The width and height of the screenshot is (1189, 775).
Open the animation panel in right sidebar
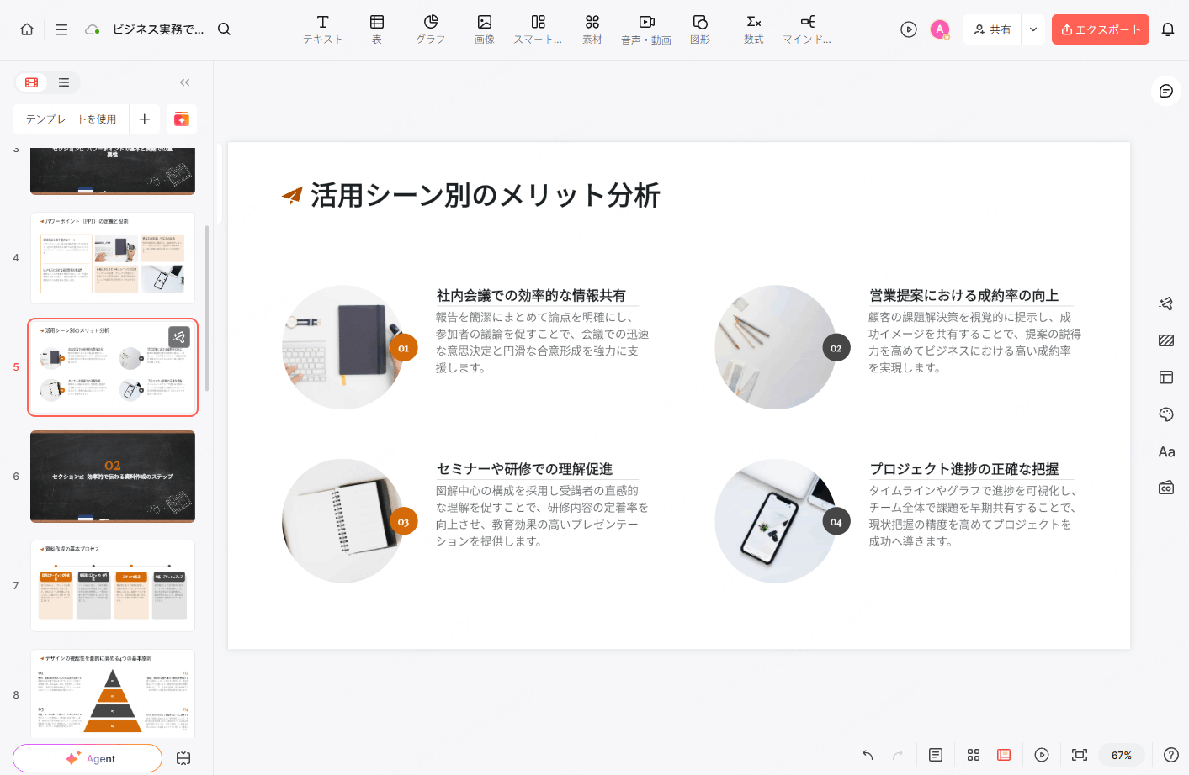[1166, 303]
